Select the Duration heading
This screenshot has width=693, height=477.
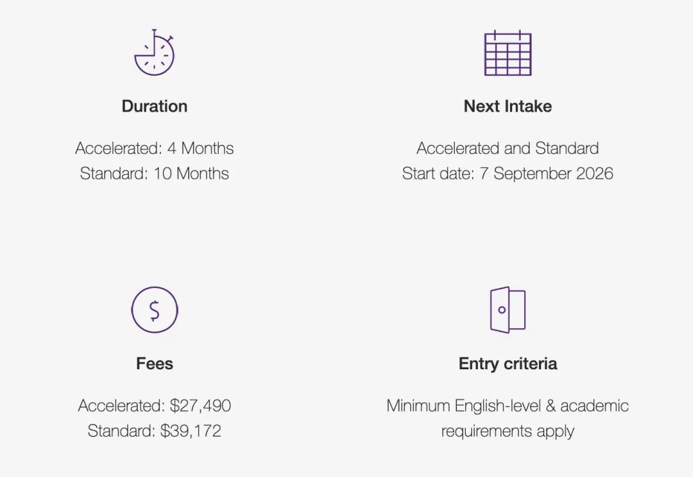click(155, 106)
